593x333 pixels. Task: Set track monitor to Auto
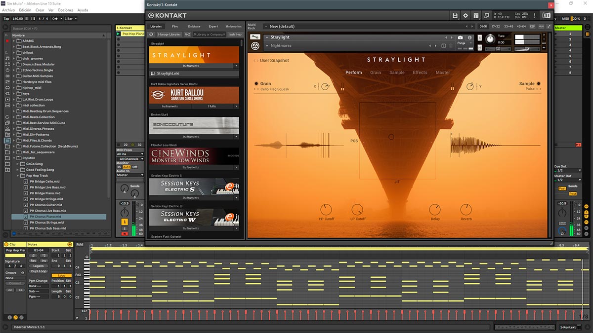point(127,167)
